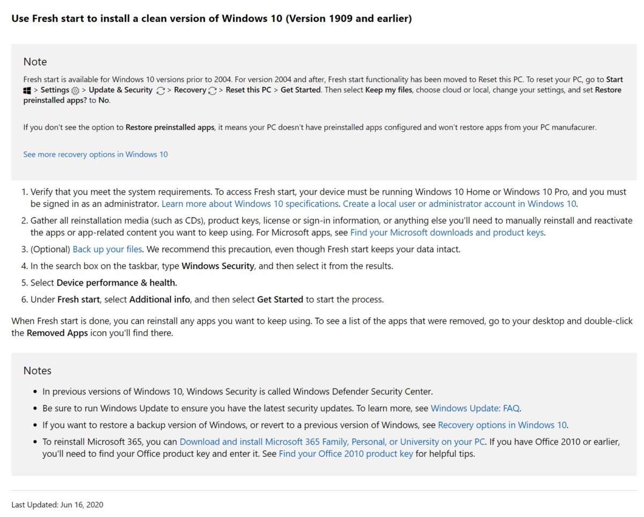
Task: Open Create a local user or administrator account link
Action: [x=460, y=203]
